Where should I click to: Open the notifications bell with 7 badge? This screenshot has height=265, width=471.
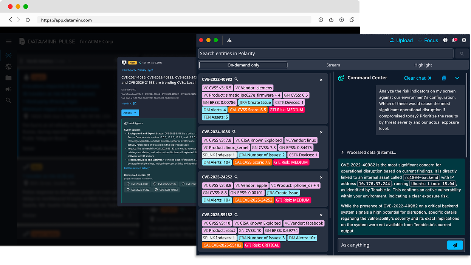click(454, 40)
